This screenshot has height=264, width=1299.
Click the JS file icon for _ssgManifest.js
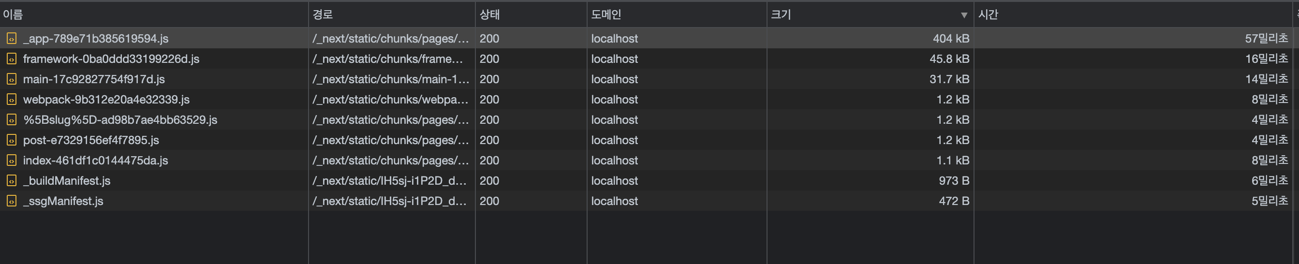(x=11, y=201)
